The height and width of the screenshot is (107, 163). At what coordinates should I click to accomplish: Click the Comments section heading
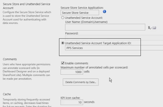(10, 59)
